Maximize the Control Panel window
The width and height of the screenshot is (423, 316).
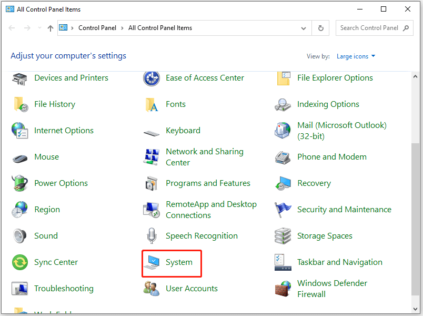(x=384, y=9)
